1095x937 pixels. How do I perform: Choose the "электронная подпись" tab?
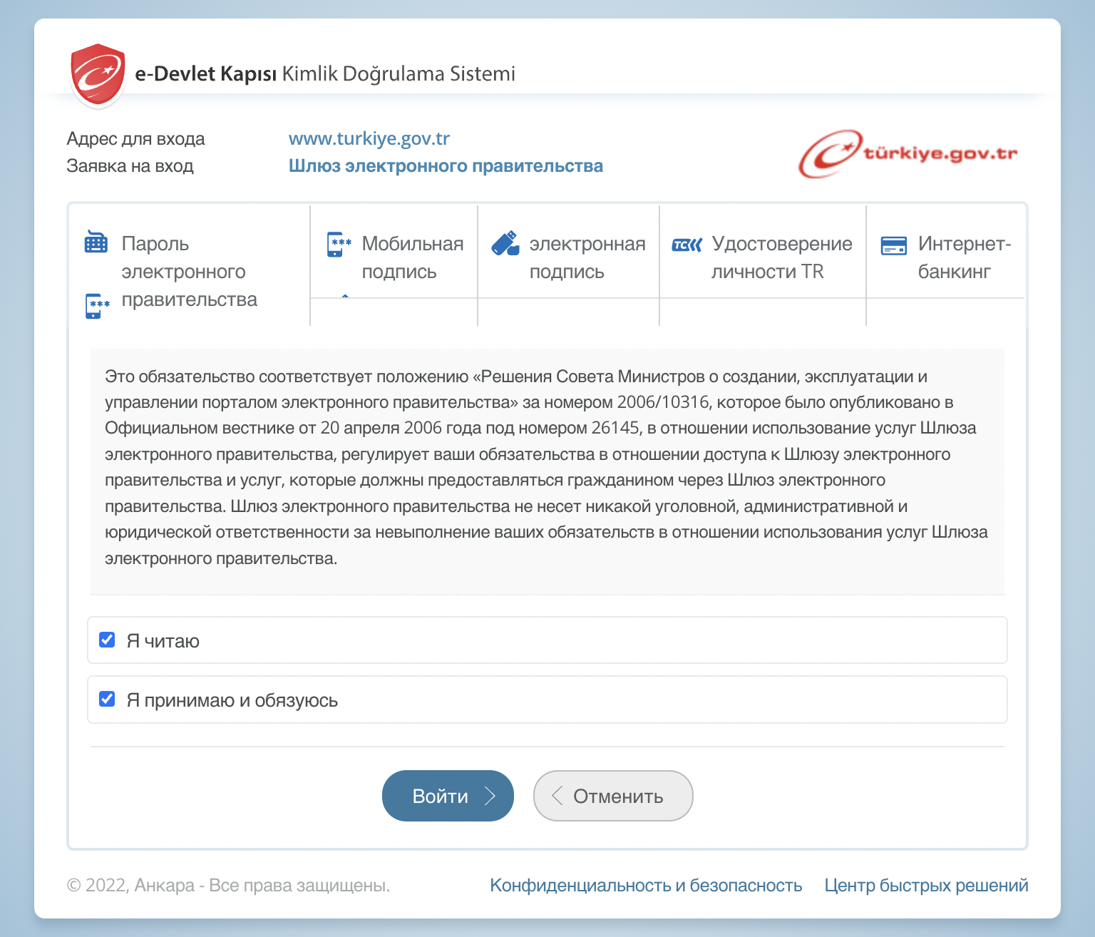tap(586, 257)
